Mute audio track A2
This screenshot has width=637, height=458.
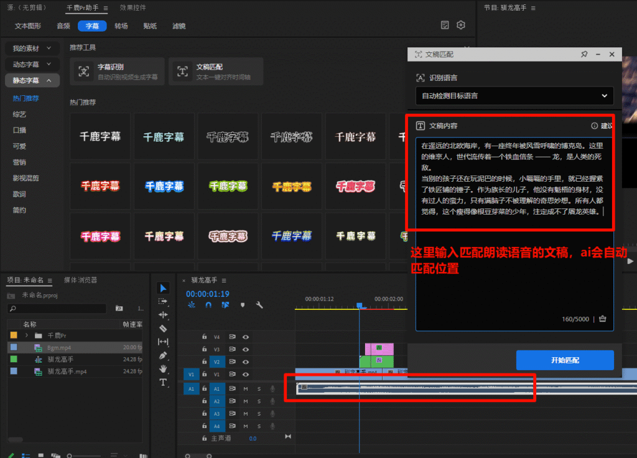pyautogui.click(x=246, y=401)
